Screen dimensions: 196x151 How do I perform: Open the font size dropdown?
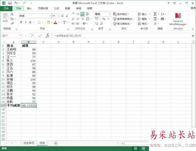[x=58, y=16]
